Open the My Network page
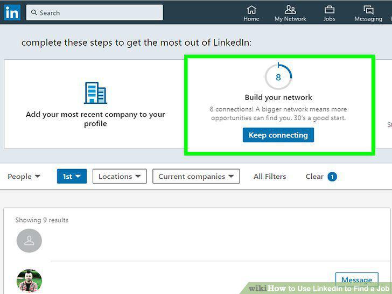 pyautogui.click(x=290, y=13)
